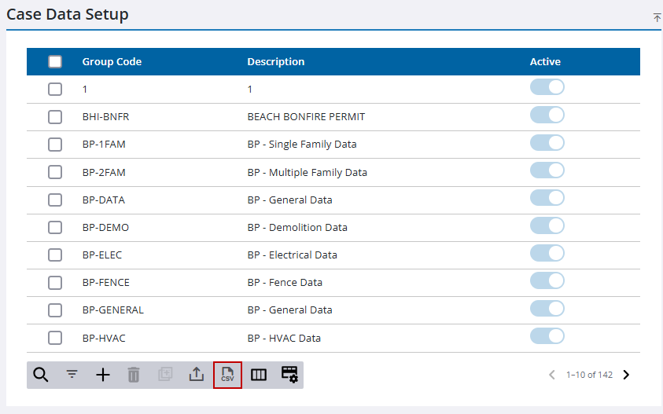
Task: Tick the checkbox for BP-FENCE
Action: click(55, 282)
